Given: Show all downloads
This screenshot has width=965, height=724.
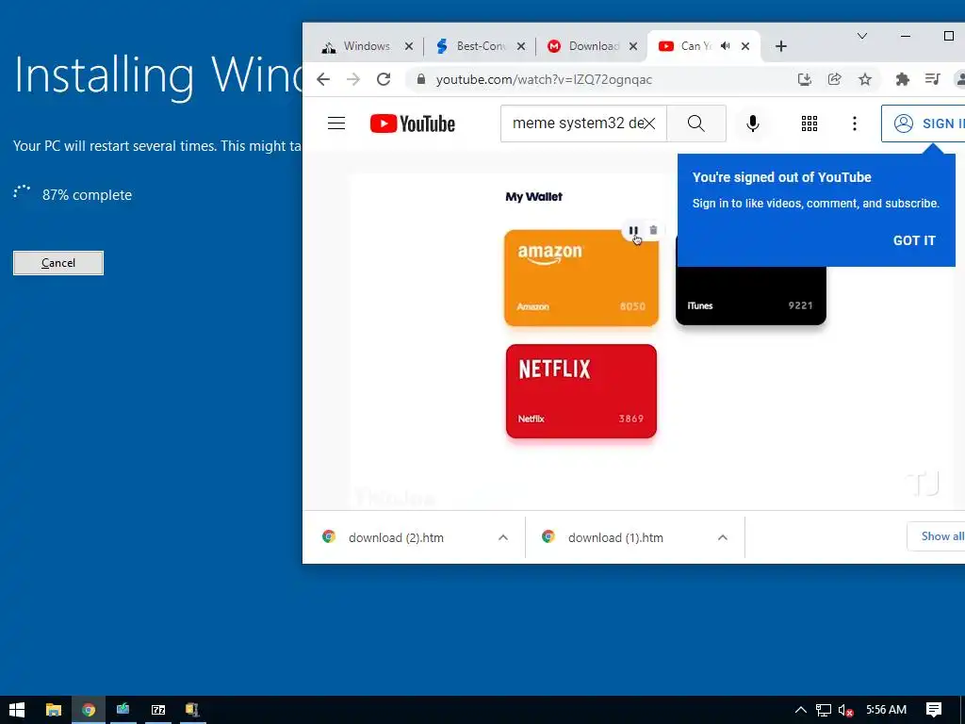Looking at the screenshot, I should pos(936,536).
